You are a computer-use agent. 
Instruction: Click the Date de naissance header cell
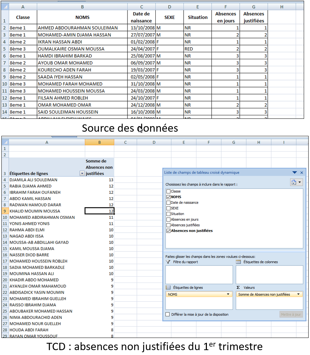141,17
